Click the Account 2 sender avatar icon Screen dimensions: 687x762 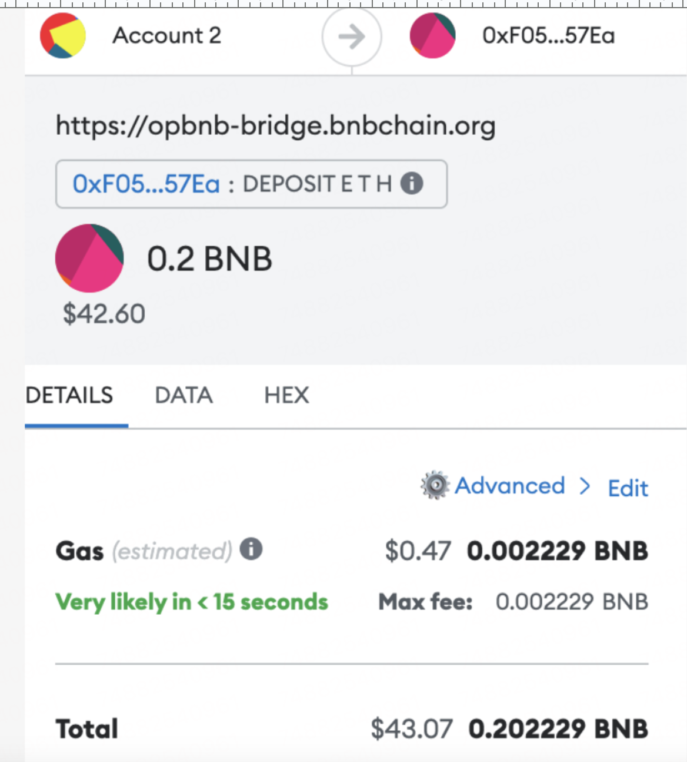click(x=63, y=35)
